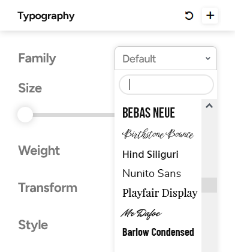Select Bebas Neue font
235x252 pixels.
[x=149, y=113]
